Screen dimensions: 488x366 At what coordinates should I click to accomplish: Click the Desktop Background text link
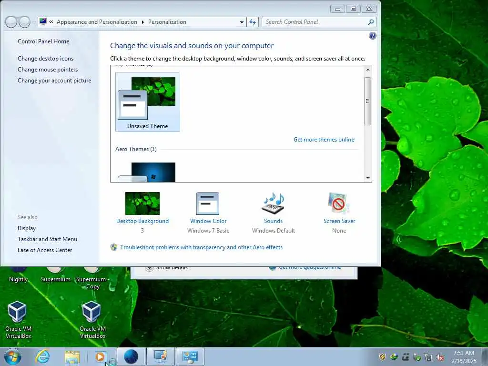click(x=142, y=221)
